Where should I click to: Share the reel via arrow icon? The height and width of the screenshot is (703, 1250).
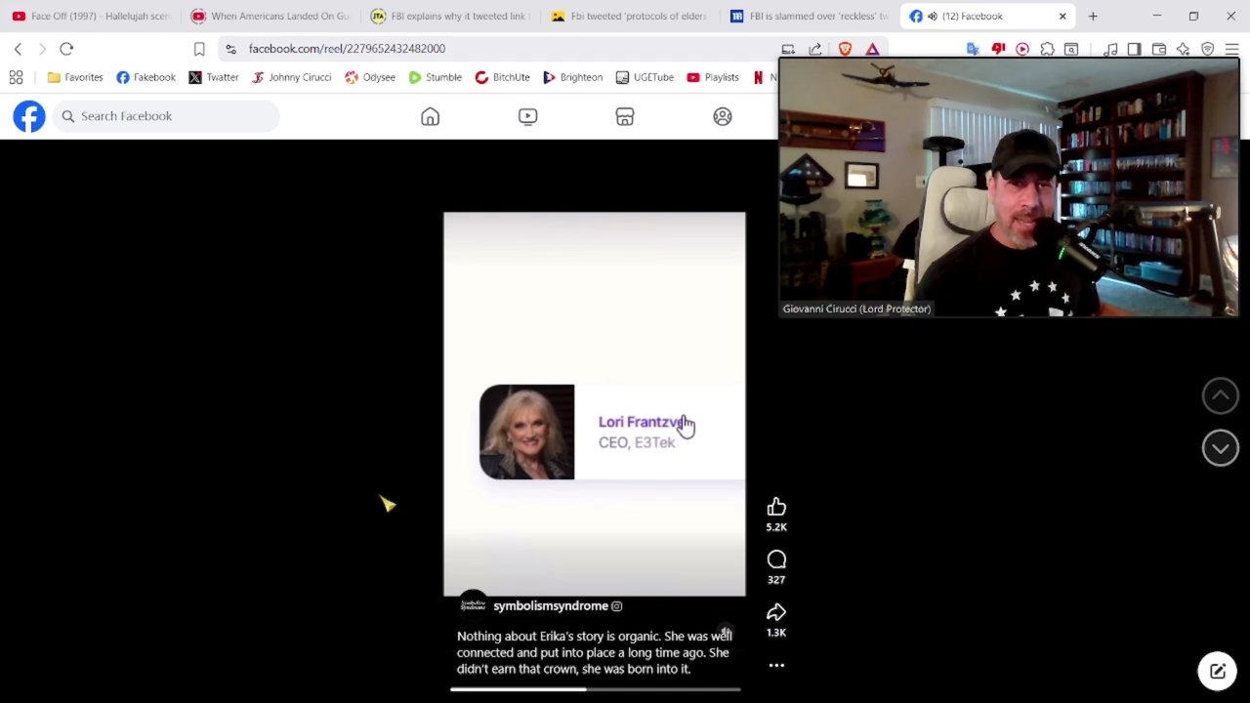(x=776, y=612)
